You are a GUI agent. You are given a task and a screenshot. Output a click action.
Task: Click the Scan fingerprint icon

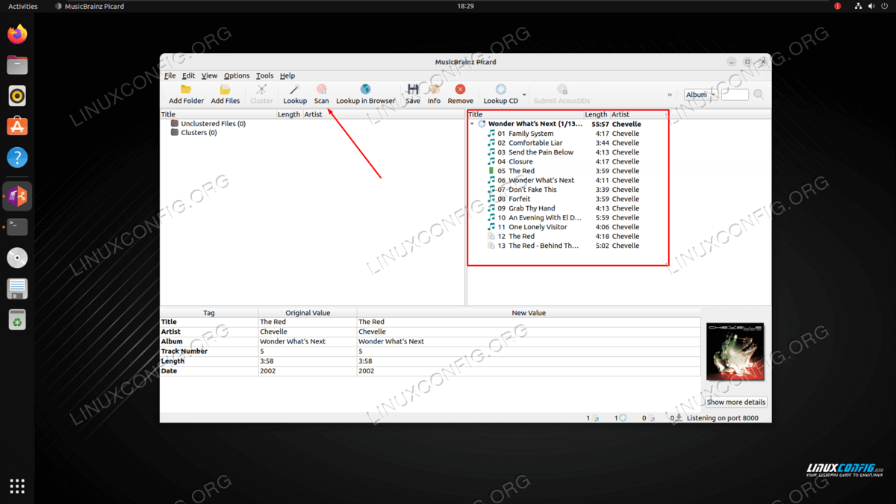click(321, 90)
